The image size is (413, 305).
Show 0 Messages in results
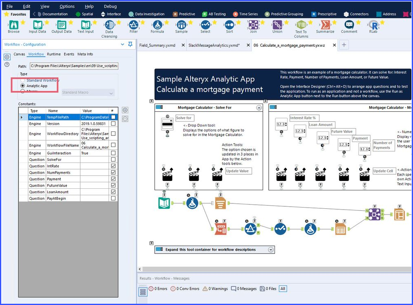(244, 289)
